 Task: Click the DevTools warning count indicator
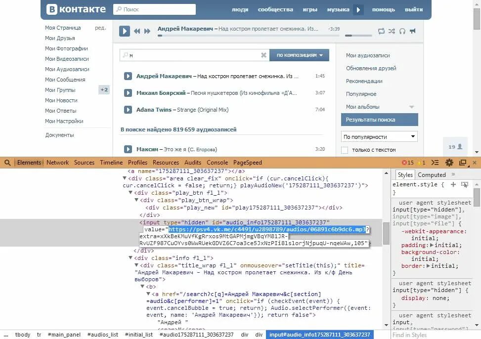(422, 163)
